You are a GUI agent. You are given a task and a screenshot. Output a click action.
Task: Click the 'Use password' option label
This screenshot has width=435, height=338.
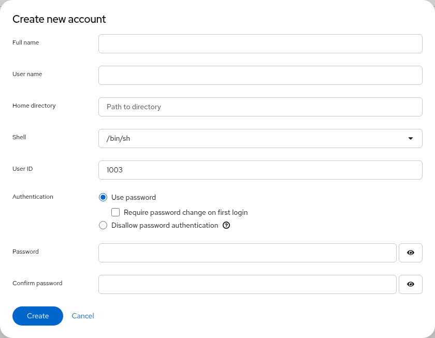coord(134,197)
